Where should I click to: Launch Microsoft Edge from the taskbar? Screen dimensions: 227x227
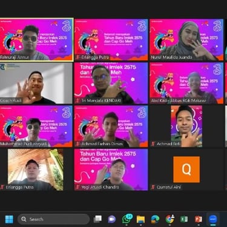(x=155, y=219)
